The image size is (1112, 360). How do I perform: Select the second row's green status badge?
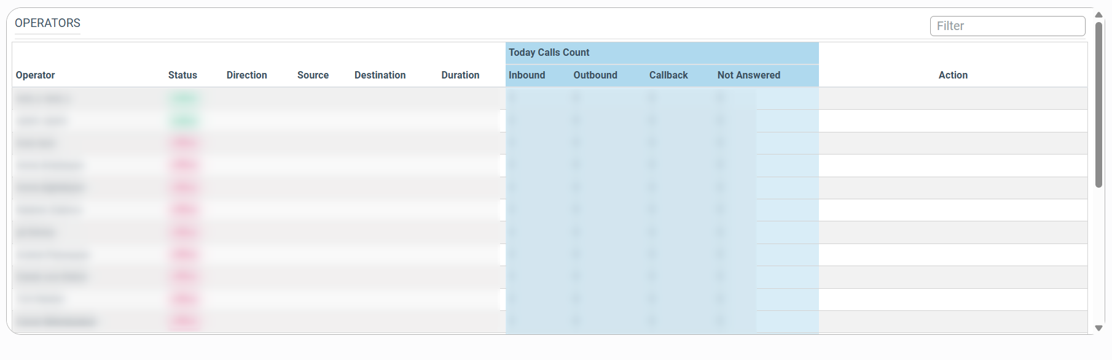pos(184,121)
